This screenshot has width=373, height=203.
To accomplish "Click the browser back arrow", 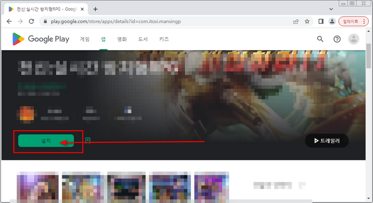I will [9, 21].
